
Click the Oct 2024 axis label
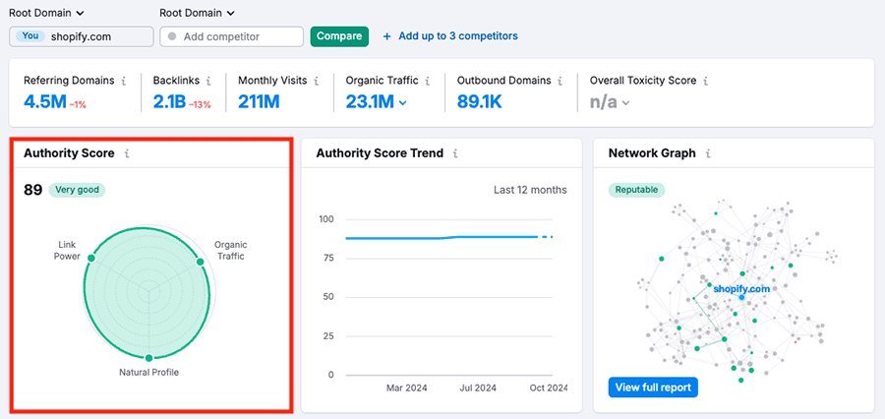pyautogui.click(x=548, y=388)
